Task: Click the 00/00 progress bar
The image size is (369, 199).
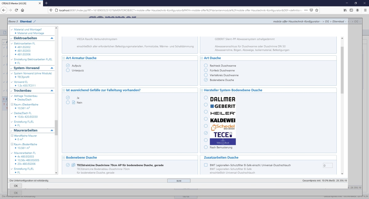Action: [179, 181]
